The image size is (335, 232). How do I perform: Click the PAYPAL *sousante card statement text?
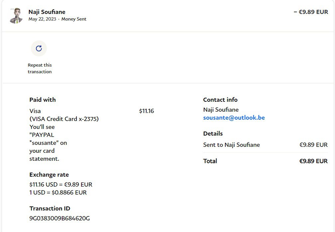[48, 139]
